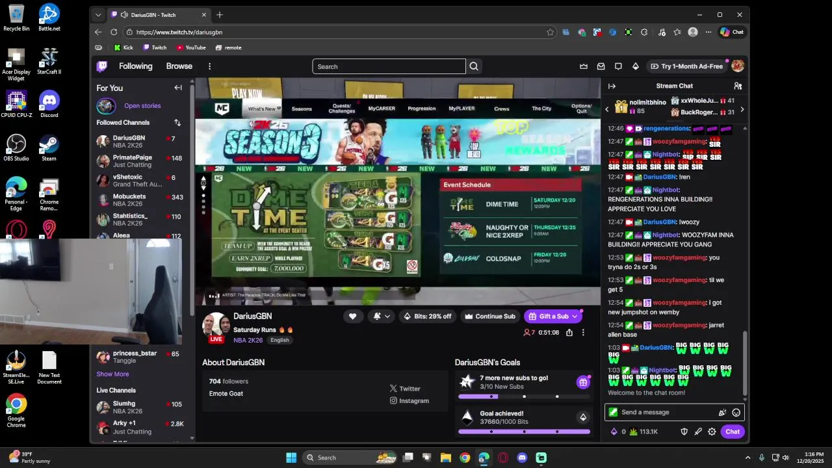Open Whispers speech bubble icon
Screen dimensions: 832x468
(x=618, y=66)
